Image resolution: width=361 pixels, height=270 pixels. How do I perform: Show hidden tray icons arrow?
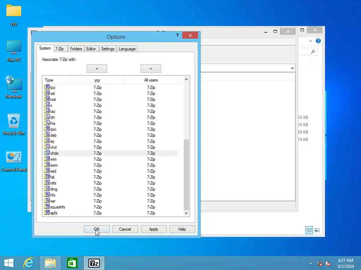point(311,263)
